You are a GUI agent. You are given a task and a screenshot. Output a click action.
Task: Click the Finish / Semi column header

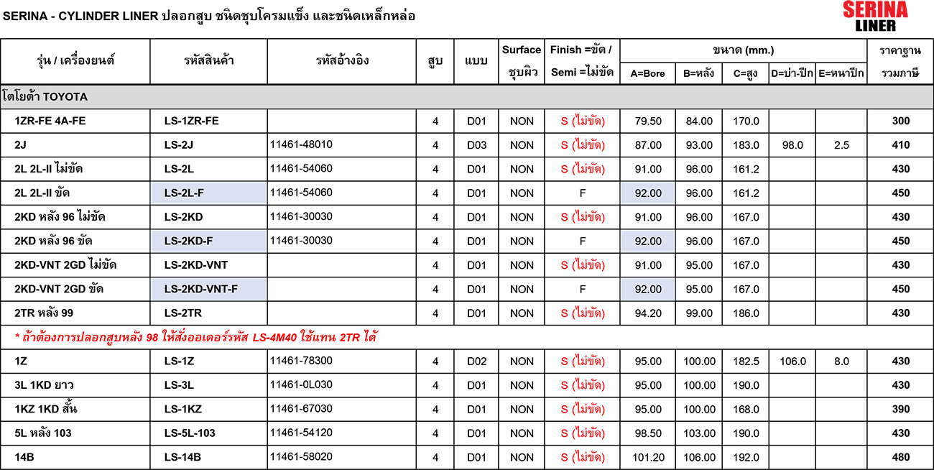(x=581, y=61)
